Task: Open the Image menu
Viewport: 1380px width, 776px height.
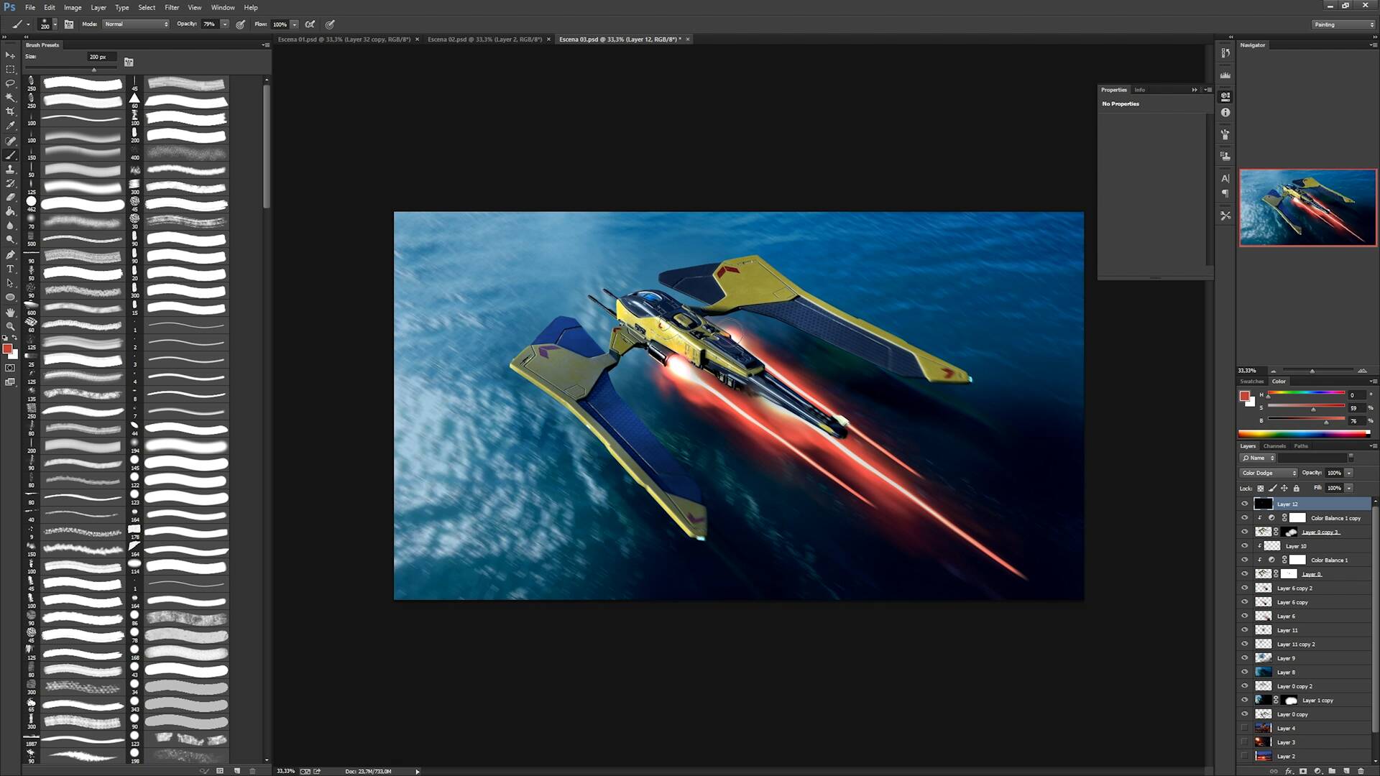Action: 73,7
